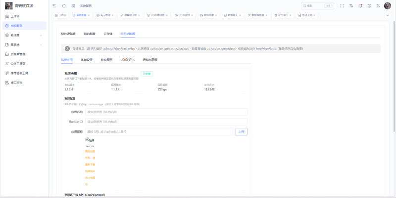Click the Bundle ID input field
The image size is (396, 198).
click(x=166, y=121)
